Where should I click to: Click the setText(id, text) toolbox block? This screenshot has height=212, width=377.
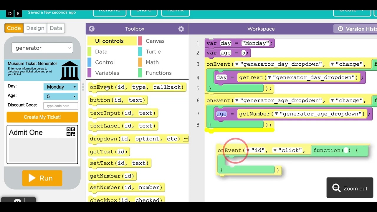119,163
